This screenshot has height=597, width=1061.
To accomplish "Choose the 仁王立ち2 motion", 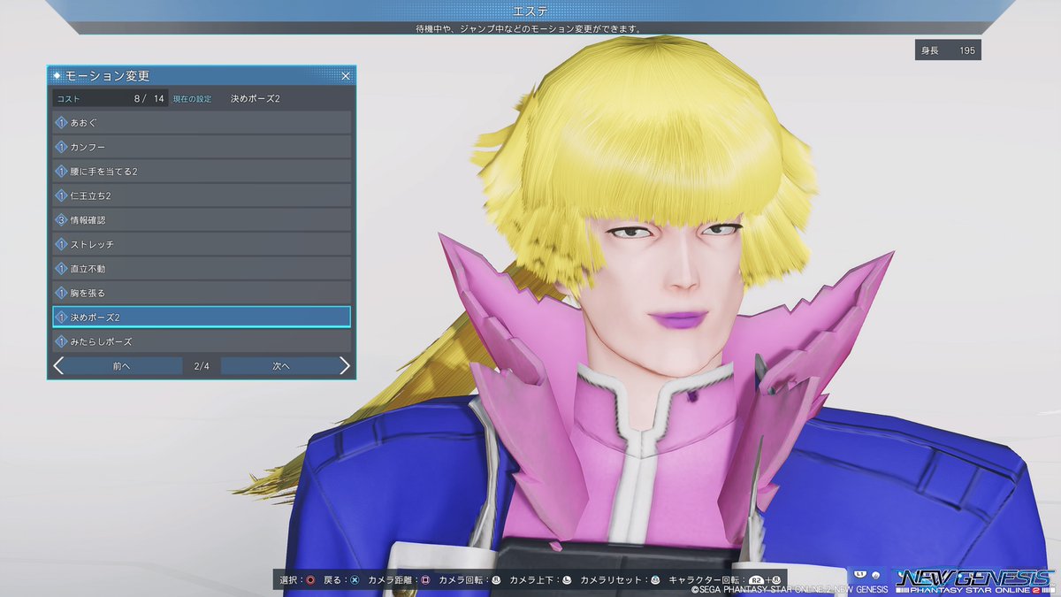I will coord(202,195).
